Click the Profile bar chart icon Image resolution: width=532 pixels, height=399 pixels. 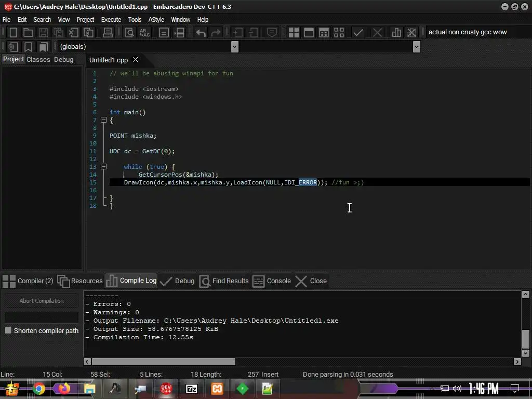coord(396,33)
